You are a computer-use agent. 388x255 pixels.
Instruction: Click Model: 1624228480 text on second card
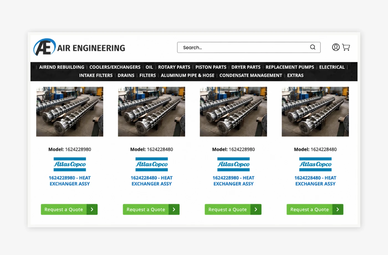(x=152, y=149)
